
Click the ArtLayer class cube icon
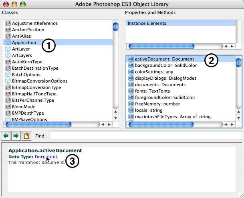8,49
